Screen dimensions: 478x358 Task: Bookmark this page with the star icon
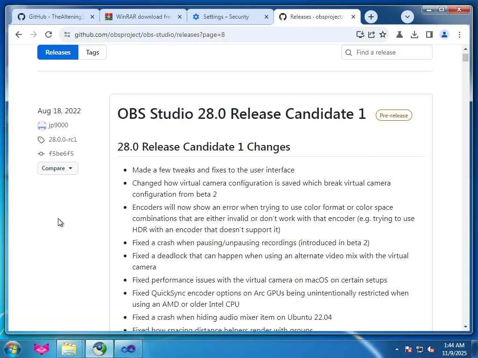click(383, 34)
